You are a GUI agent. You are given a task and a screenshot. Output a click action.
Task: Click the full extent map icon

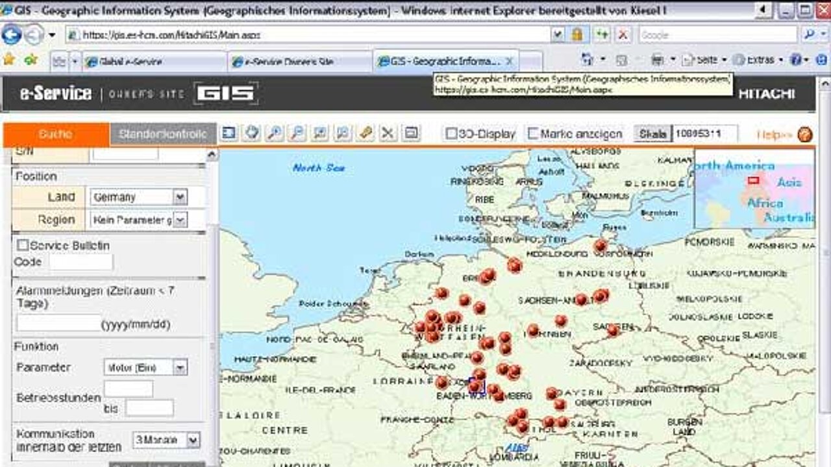229,134
